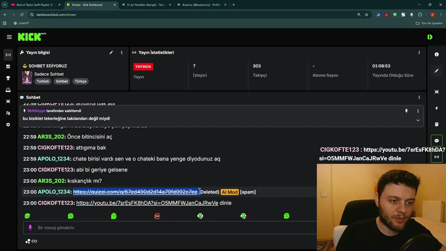The image size is (446, 251).
Task: Click the Sohbet category tag chip
Action: point(62,81)
